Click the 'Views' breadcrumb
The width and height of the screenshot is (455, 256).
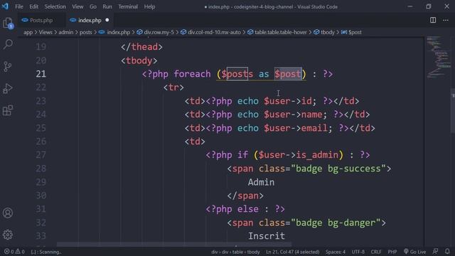coord(45,32)
